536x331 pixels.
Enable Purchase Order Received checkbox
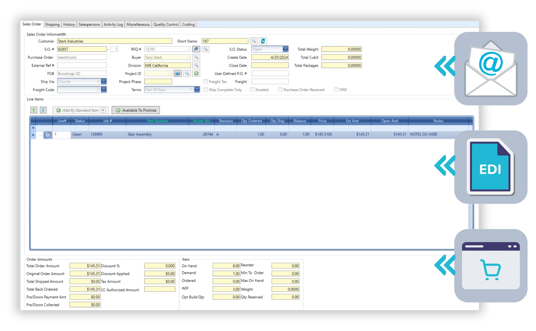280,89
